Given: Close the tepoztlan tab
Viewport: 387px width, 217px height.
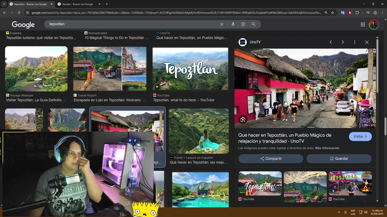Looking at the screenshot, I should pos(51,4).
